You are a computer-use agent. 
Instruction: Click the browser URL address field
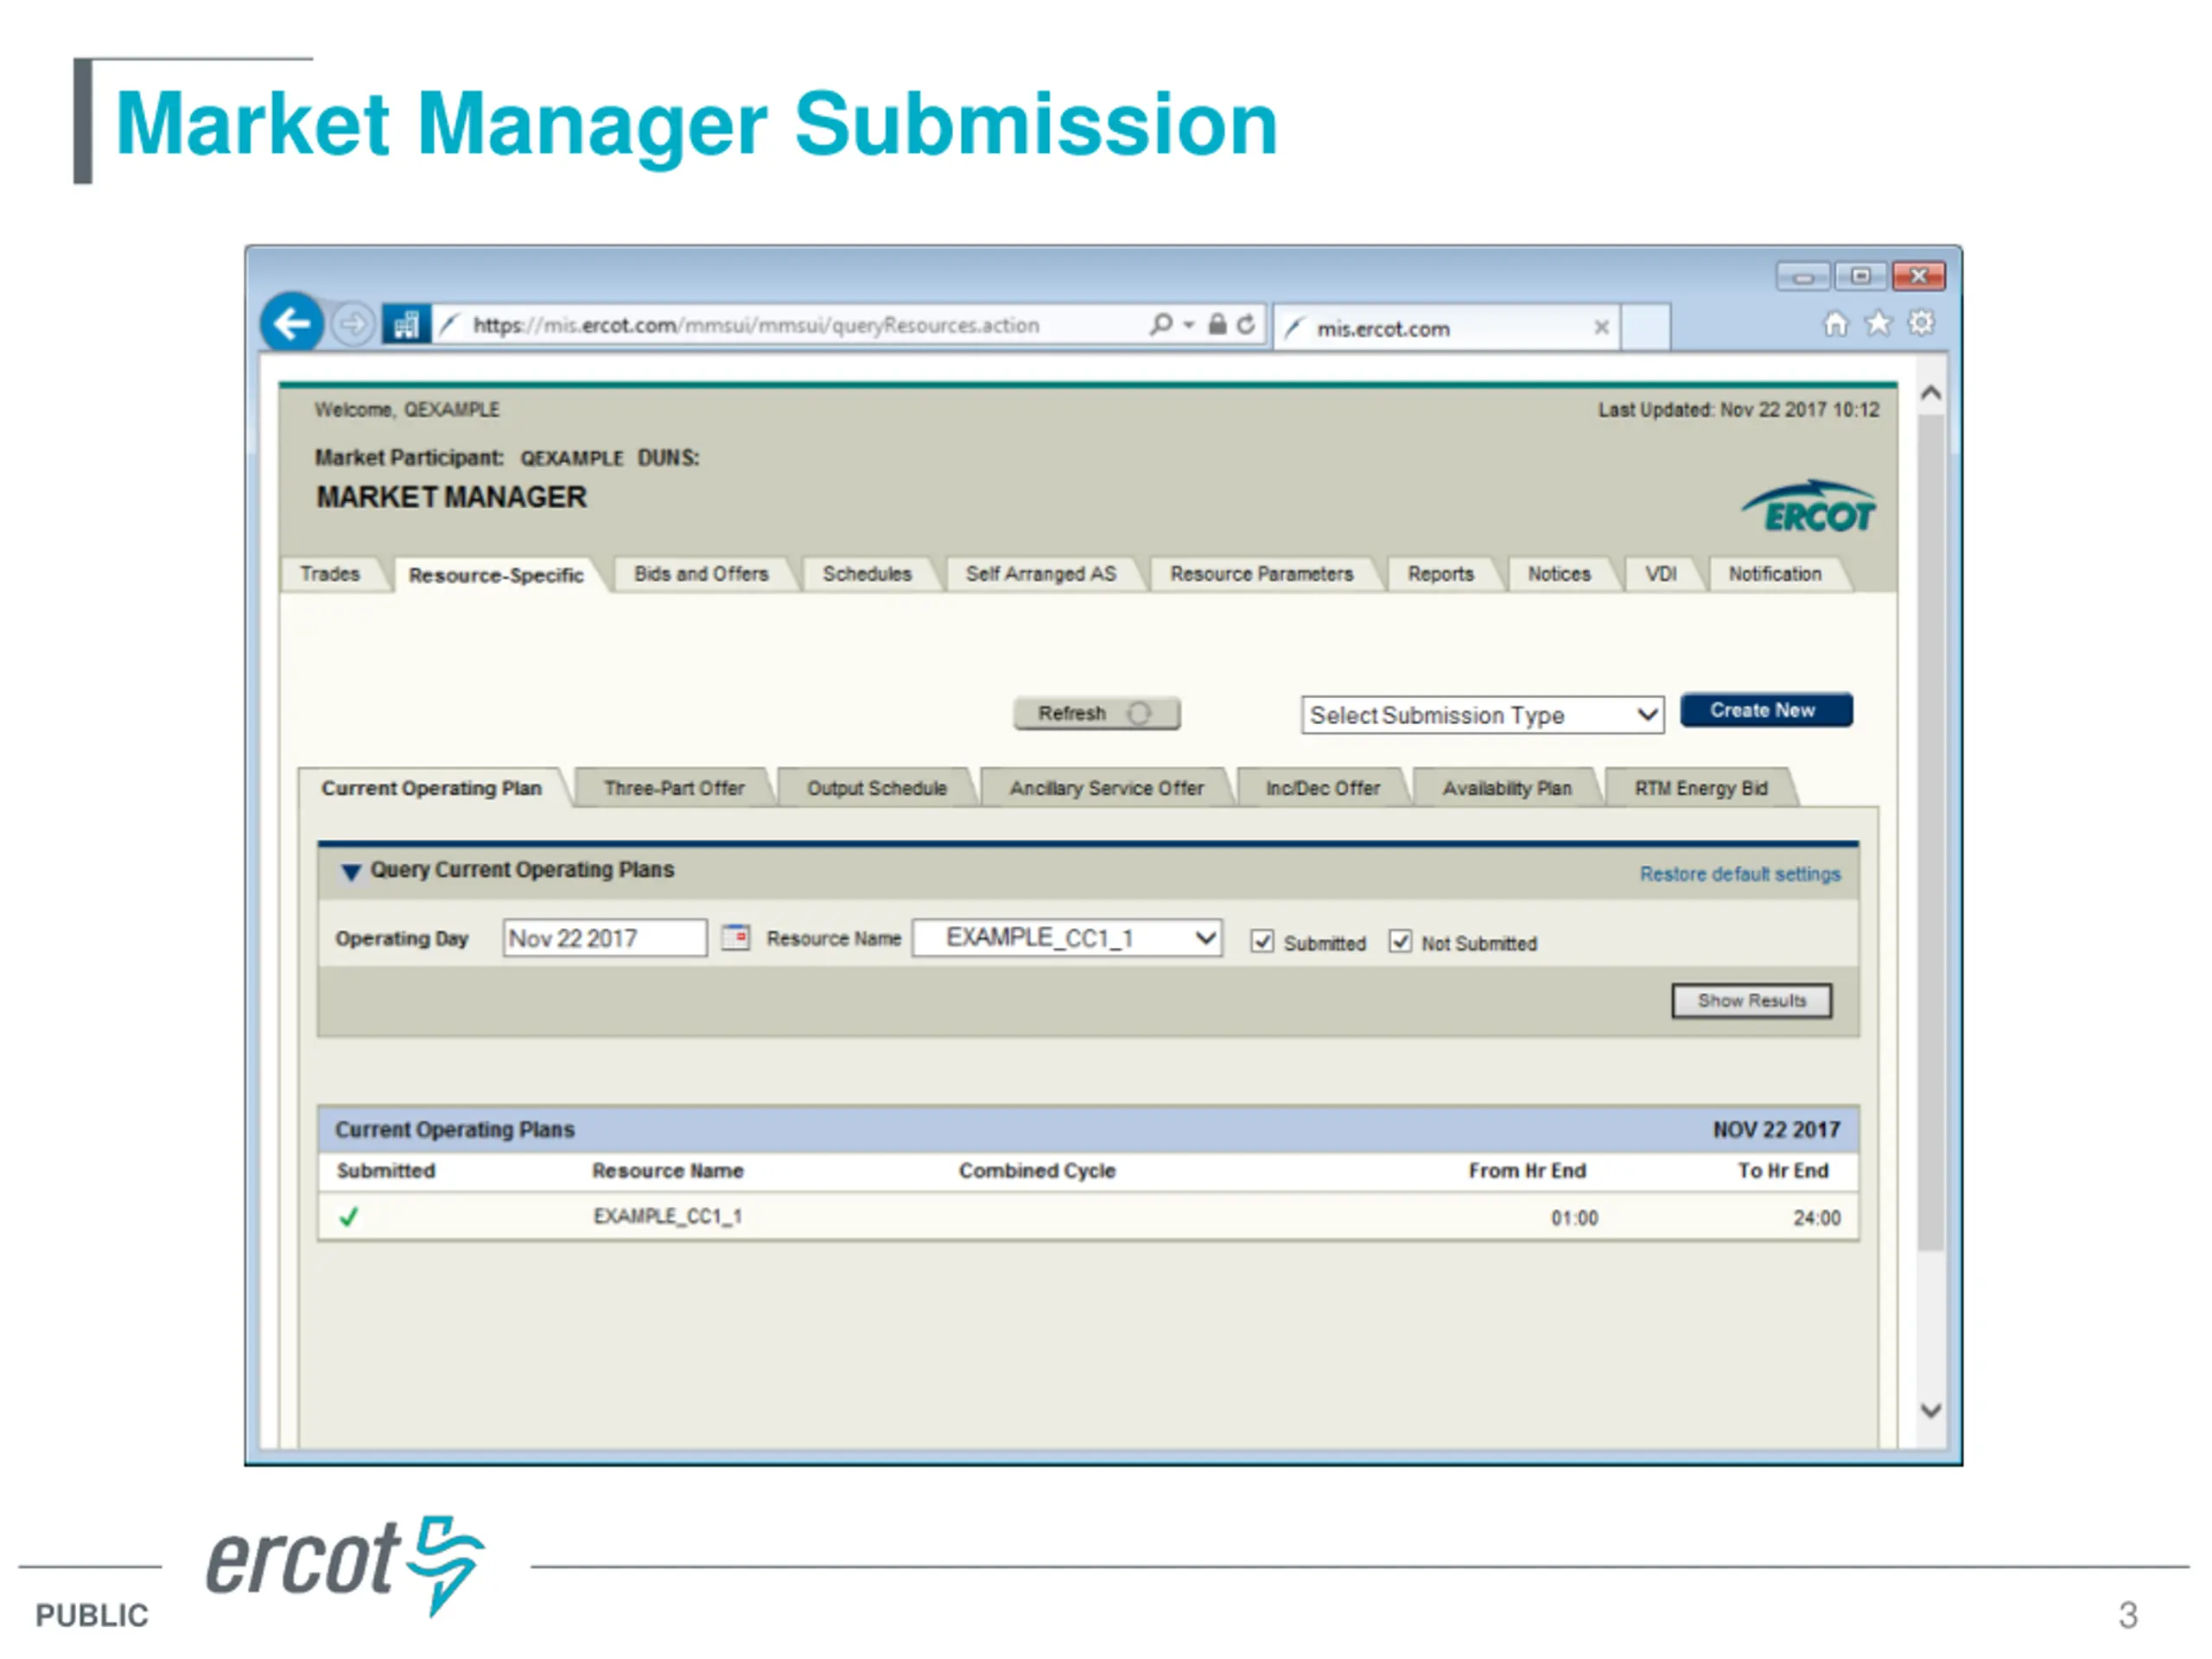[790, 325]
